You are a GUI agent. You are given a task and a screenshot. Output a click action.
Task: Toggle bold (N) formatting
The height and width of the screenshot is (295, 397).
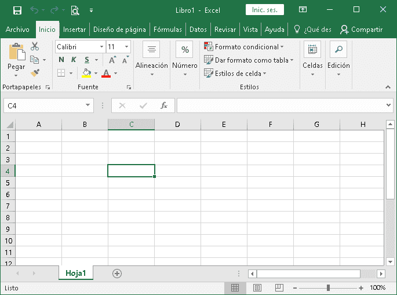pyautogui.click(x=61, y=60)
